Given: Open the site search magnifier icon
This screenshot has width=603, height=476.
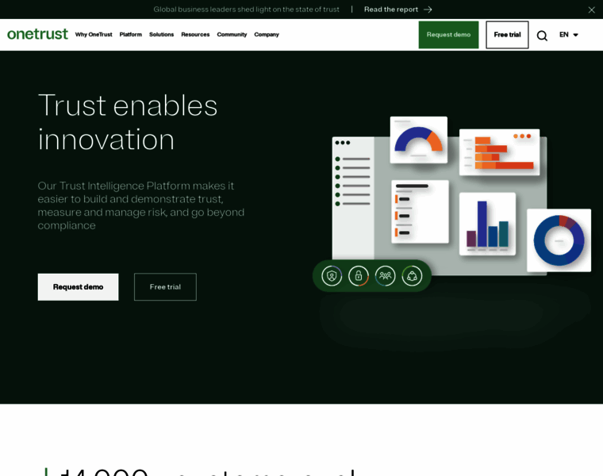Looking at the screenshot, I should point(542,36).
